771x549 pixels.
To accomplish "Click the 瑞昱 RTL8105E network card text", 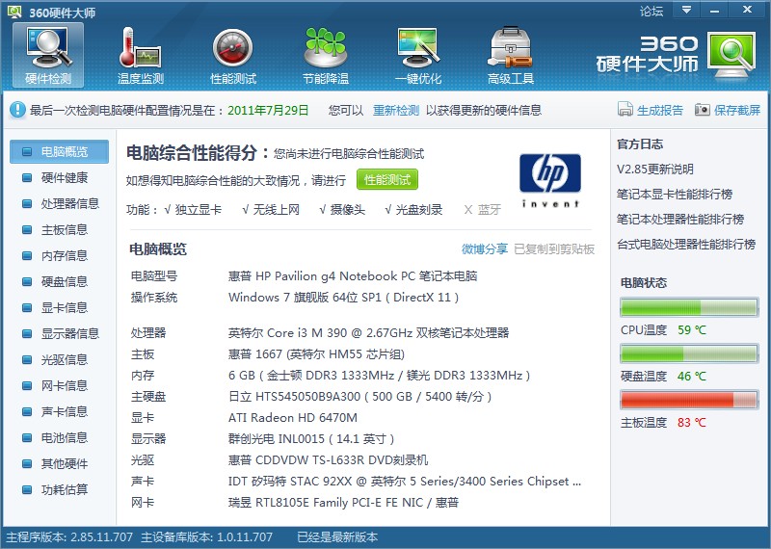I will pyautogui.click(x=343, y=503).
